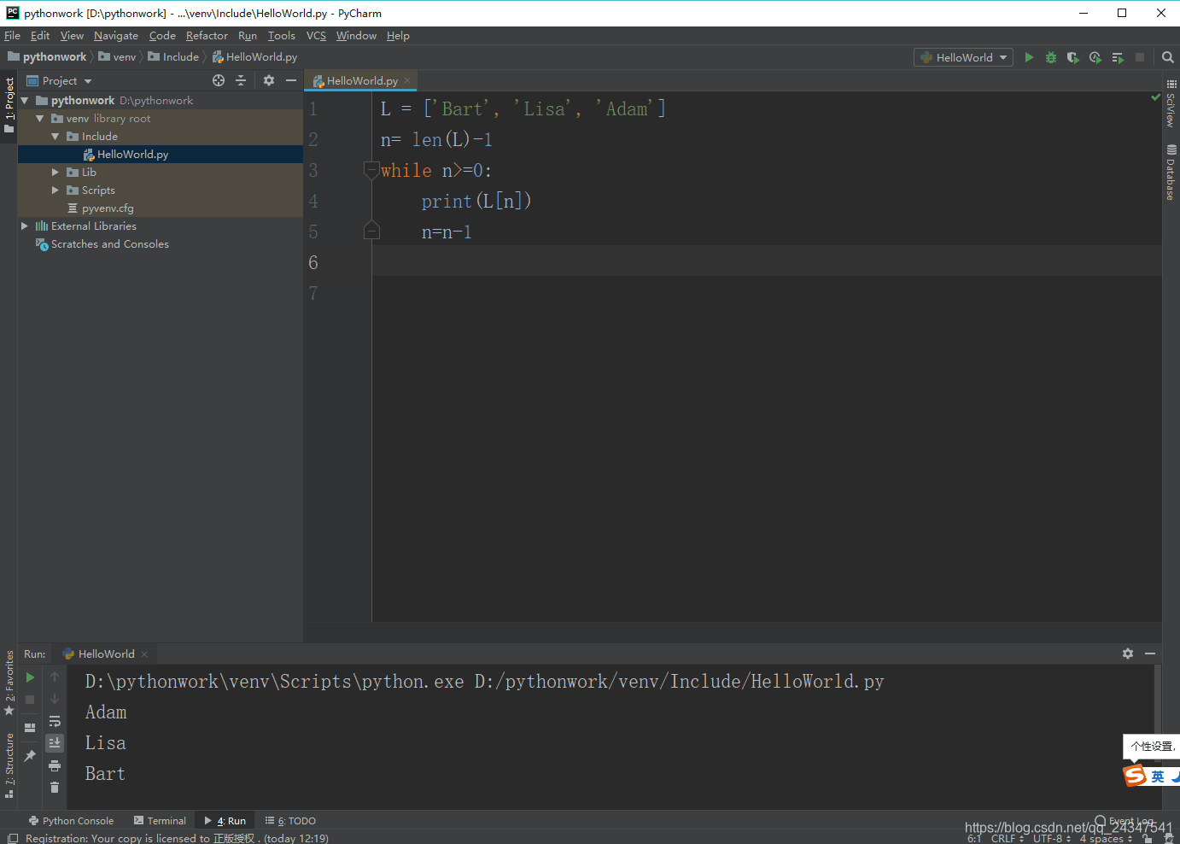
Task: Click the CRLF line separator in status bar
Action: click(x=1007, y=838)
